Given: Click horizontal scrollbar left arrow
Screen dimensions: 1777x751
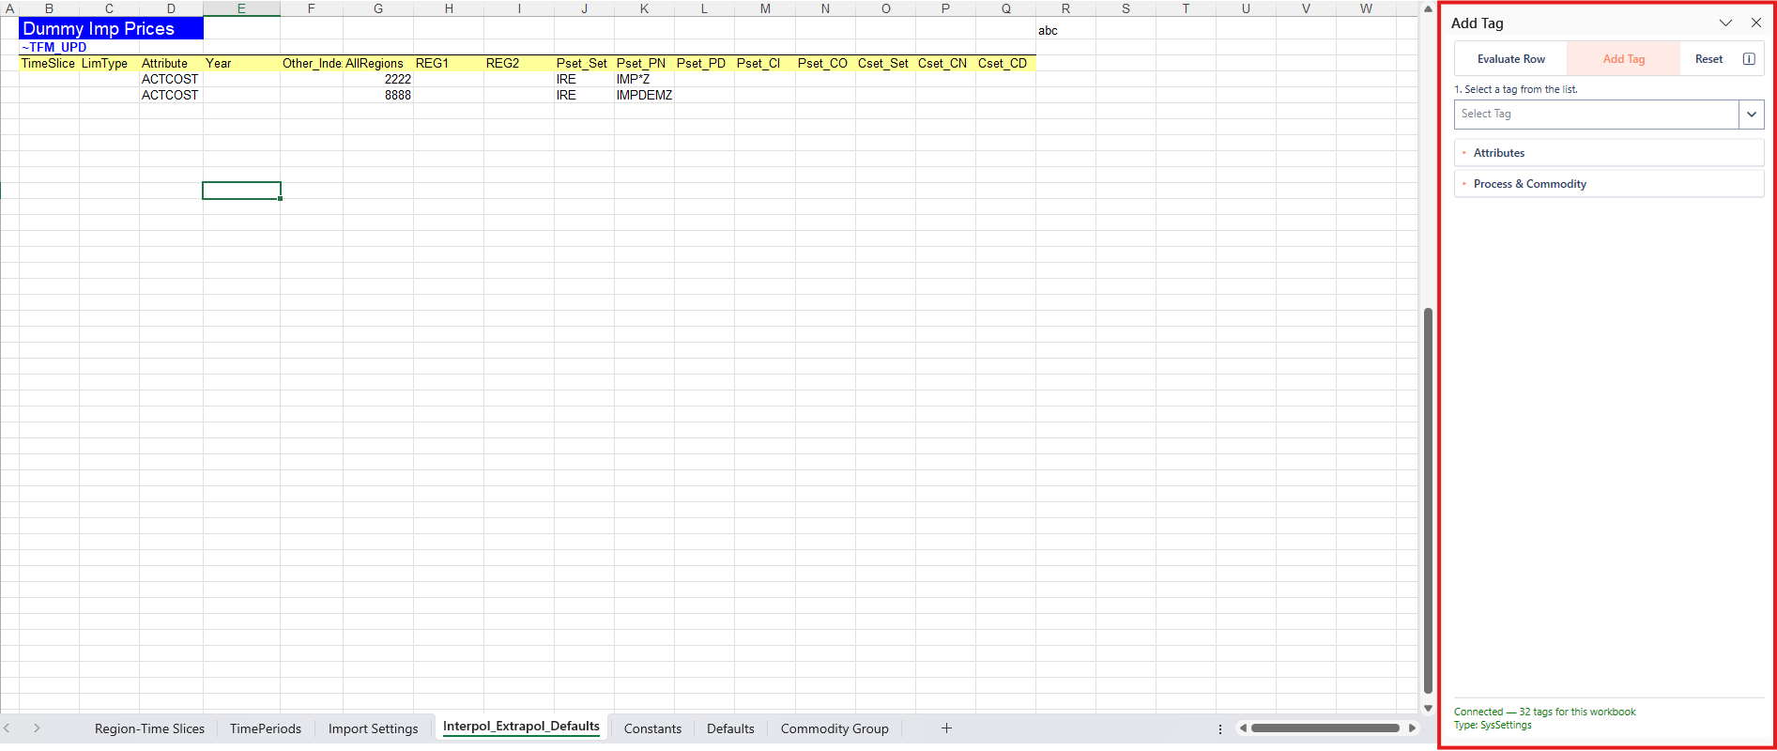Looking at the screenshot, I should [1243, 728].
